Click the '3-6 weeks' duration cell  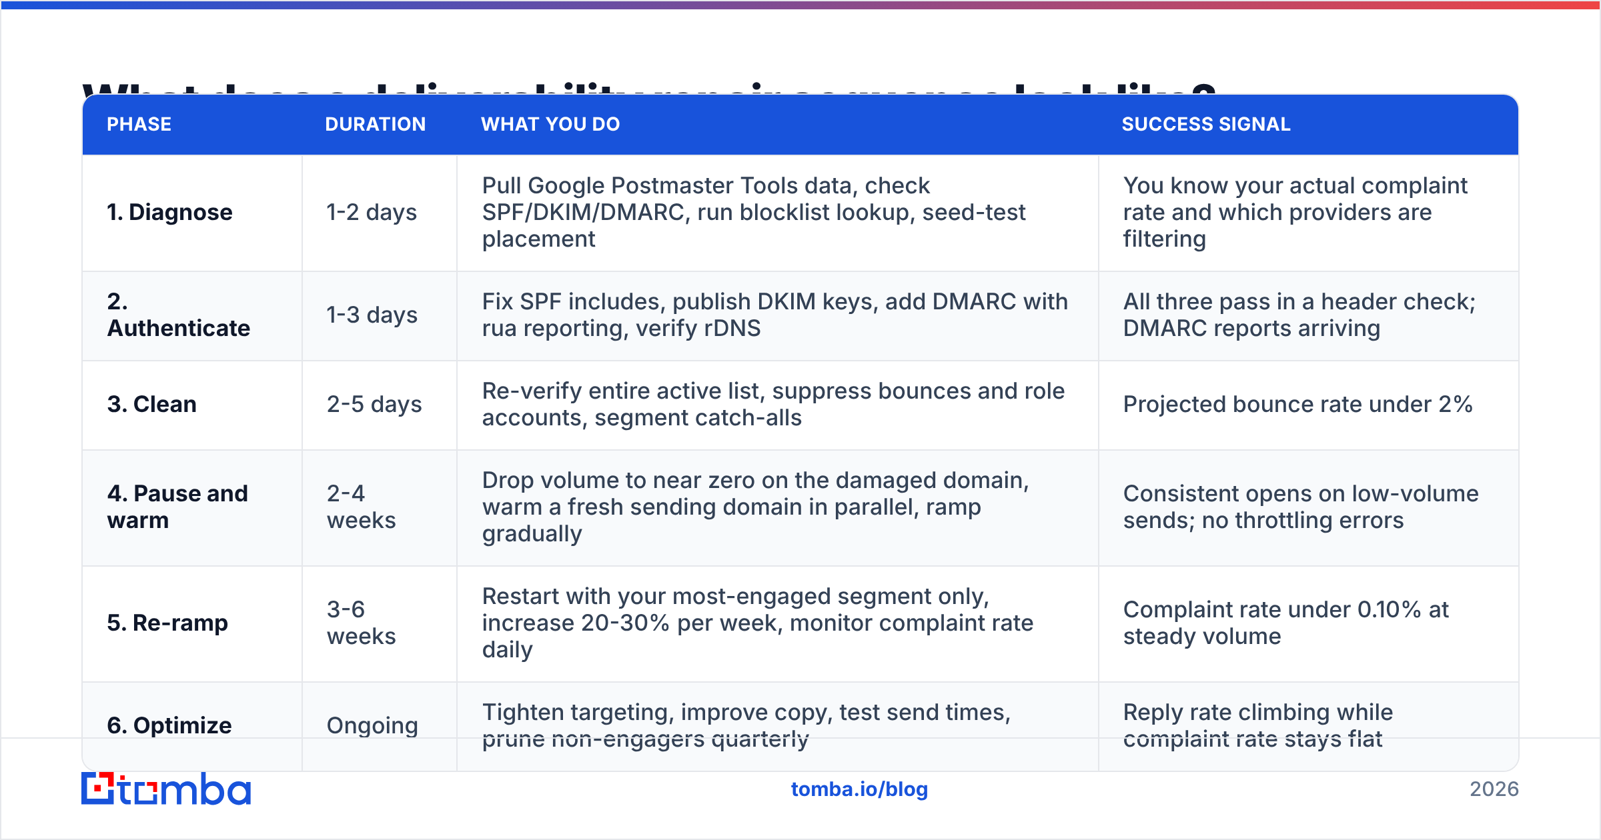pyautogui.click(x=380, y=623)
